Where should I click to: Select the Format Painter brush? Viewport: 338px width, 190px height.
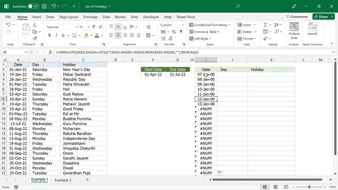pyautogui.click(x=34, y=39)
